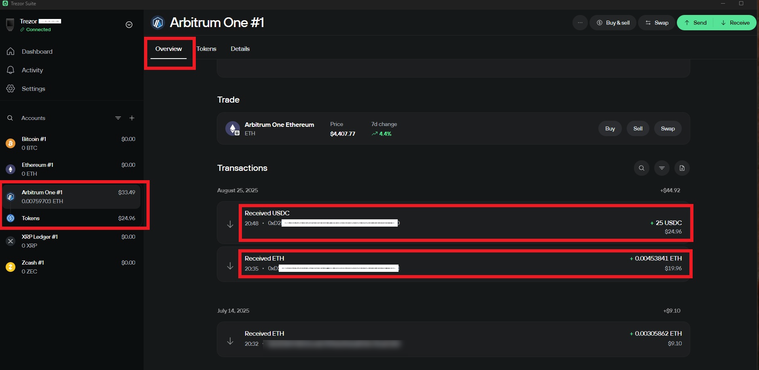The width and height of the screenshot is (759, 370).
Task: Select the XRP Ledger #1 account
Action: [72, 241]
